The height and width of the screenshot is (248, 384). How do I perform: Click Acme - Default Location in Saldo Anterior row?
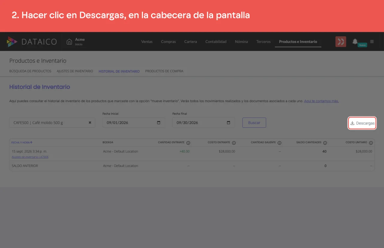point(121,166)
